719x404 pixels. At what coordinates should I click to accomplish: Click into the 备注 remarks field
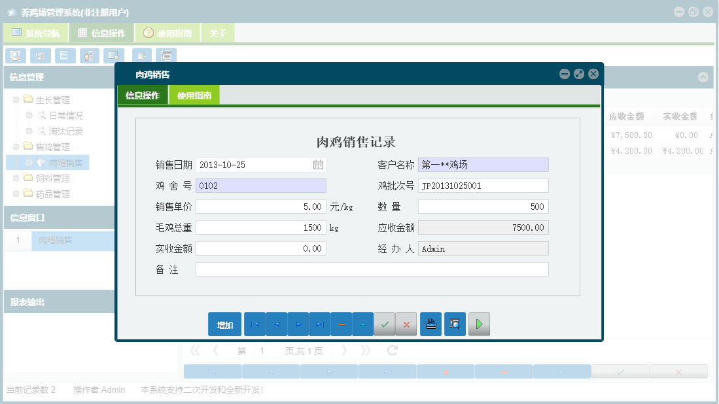click(x=372, y=269)
